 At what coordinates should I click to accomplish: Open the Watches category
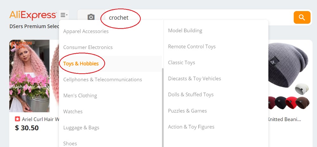coord(73,112)
